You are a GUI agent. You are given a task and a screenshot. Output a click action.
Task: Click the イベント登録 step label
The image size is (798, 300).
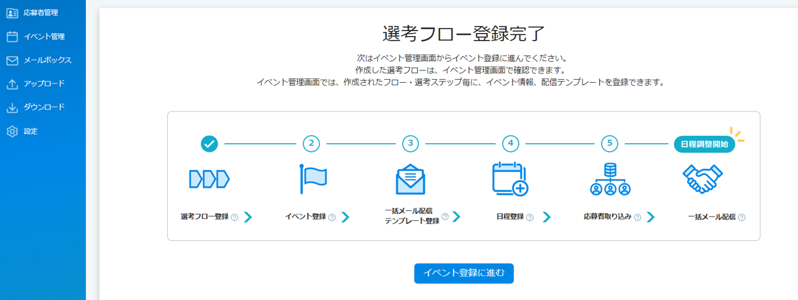click(x=305, y=217)
